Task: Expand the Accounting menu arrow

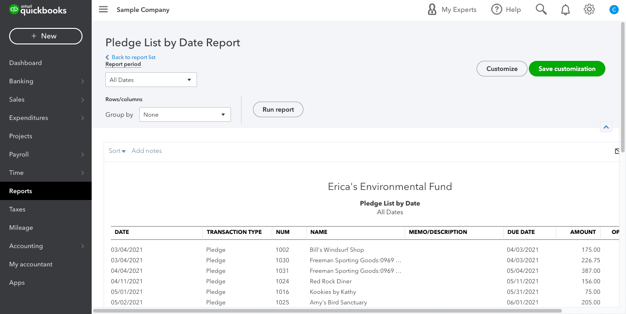Action: (x=82, y=246)
